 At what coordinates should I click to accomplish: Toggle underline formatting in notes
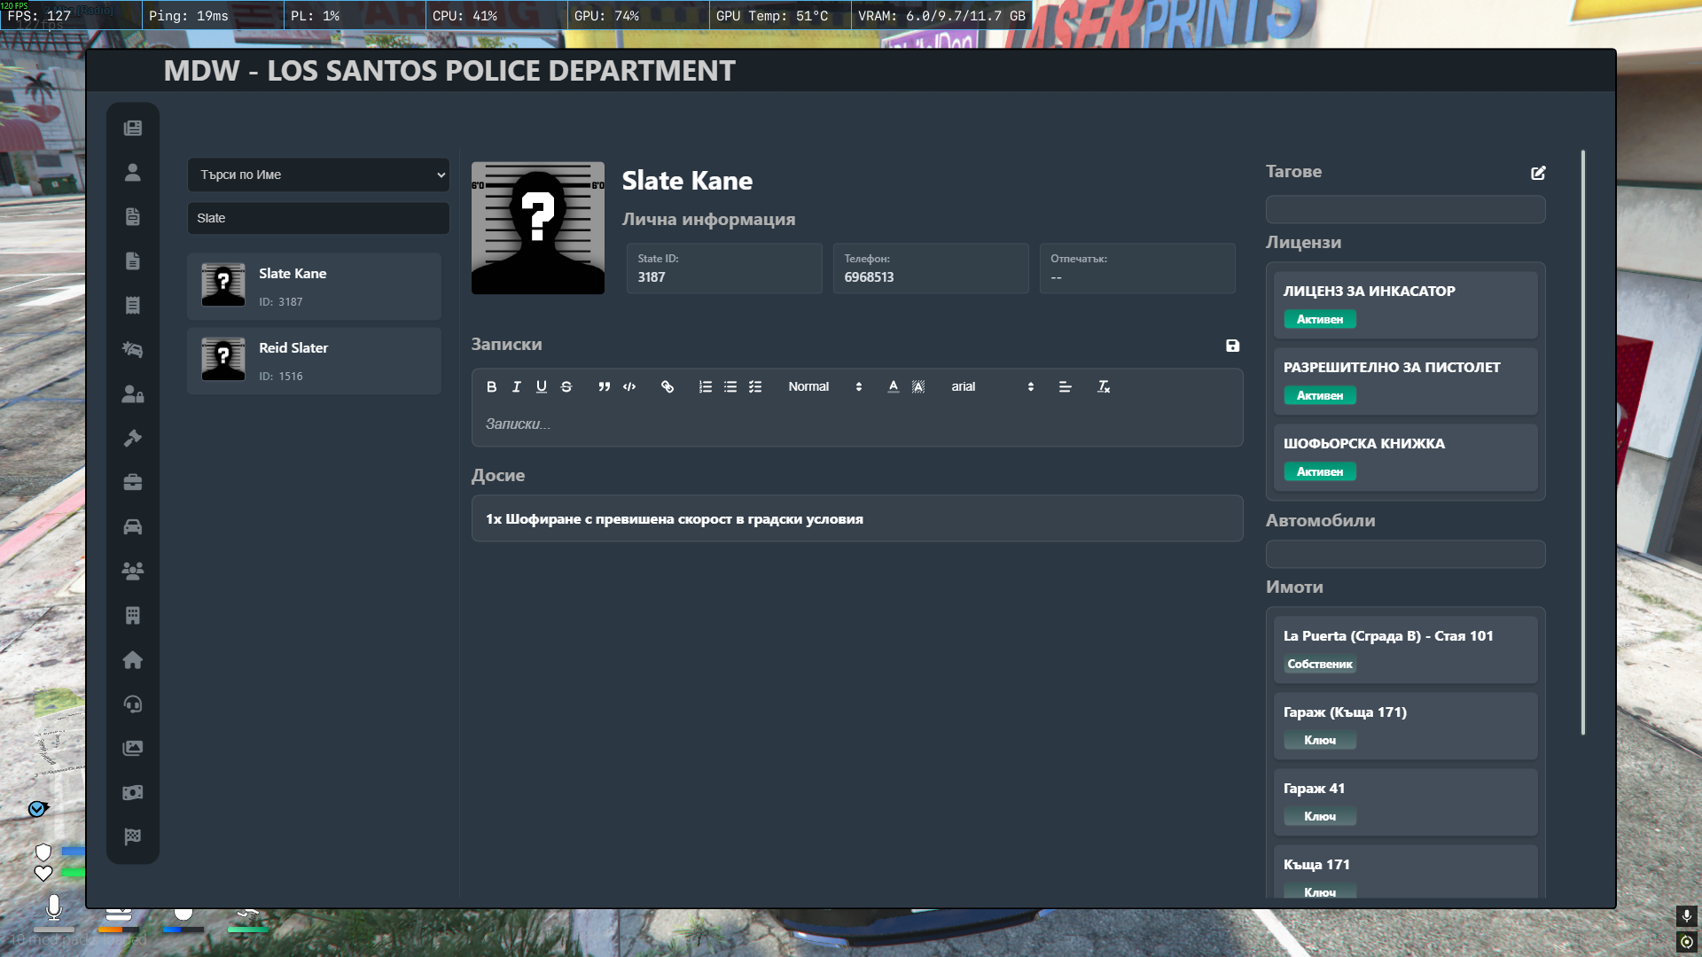tap(541, 386)
